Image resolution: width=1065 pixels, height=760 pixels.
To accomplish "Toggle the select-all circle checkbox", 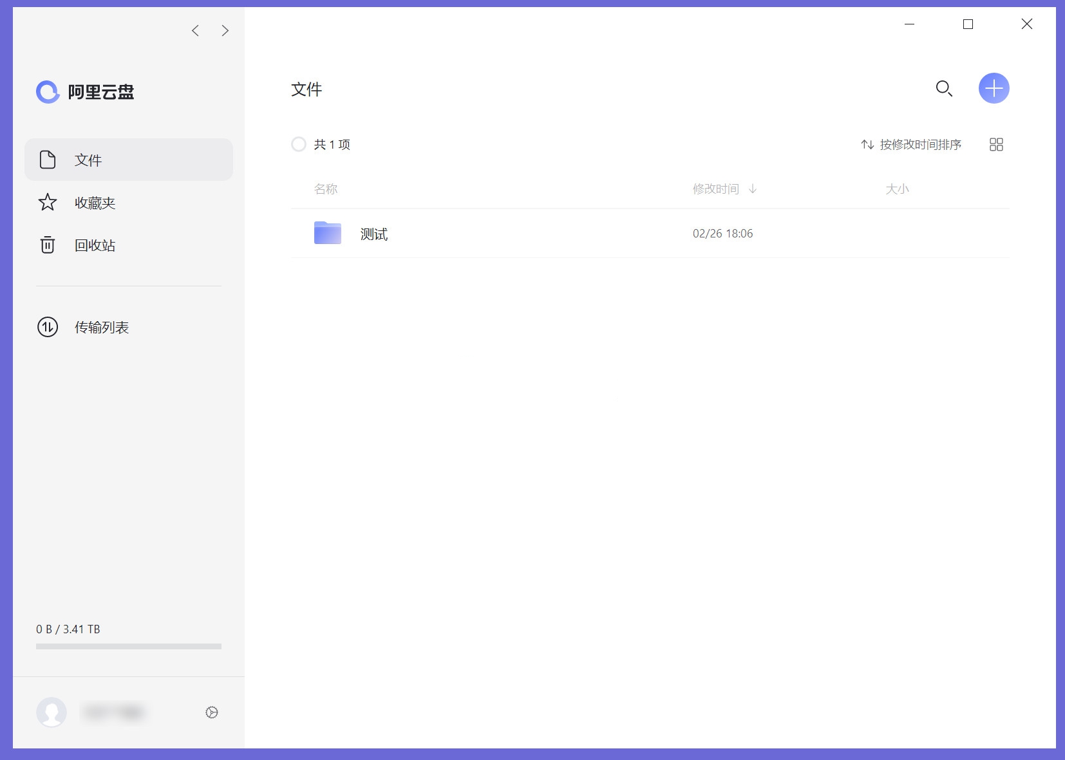I will [299, 144].
